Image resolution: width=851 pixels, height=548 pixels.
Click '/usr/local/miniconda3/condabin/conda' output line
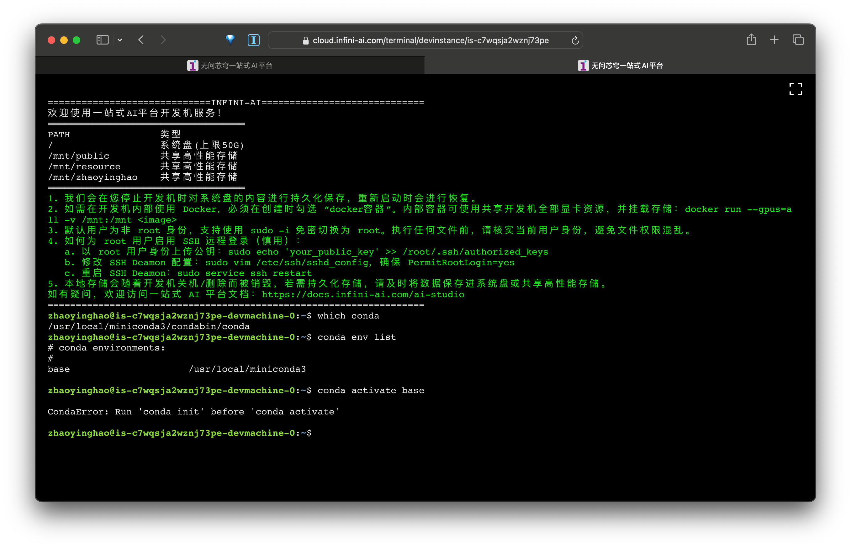149,326
